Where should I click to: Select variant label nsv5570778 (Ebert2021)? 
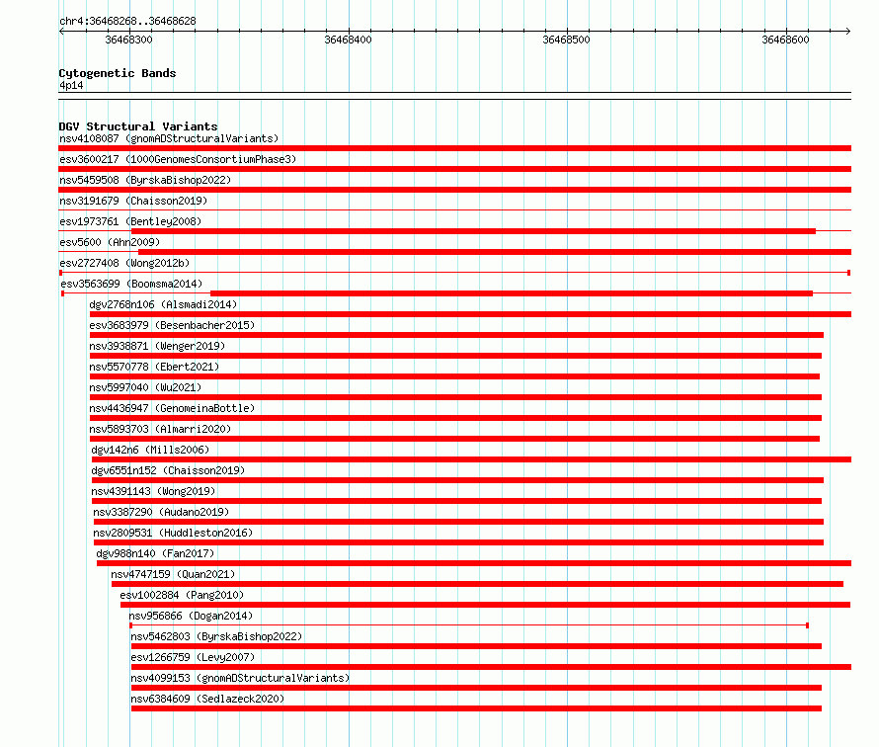pyautogui.click(x=154, y=367)
